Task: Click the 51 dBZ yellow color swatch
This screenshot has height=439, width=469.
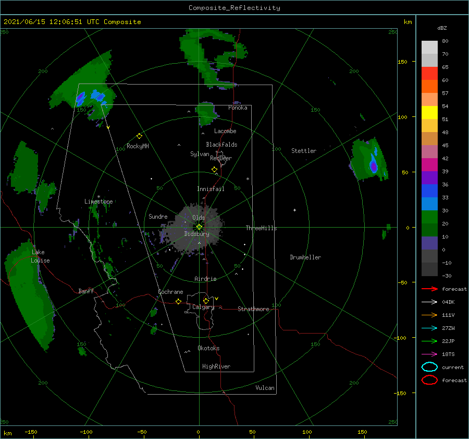Action: 429,112
